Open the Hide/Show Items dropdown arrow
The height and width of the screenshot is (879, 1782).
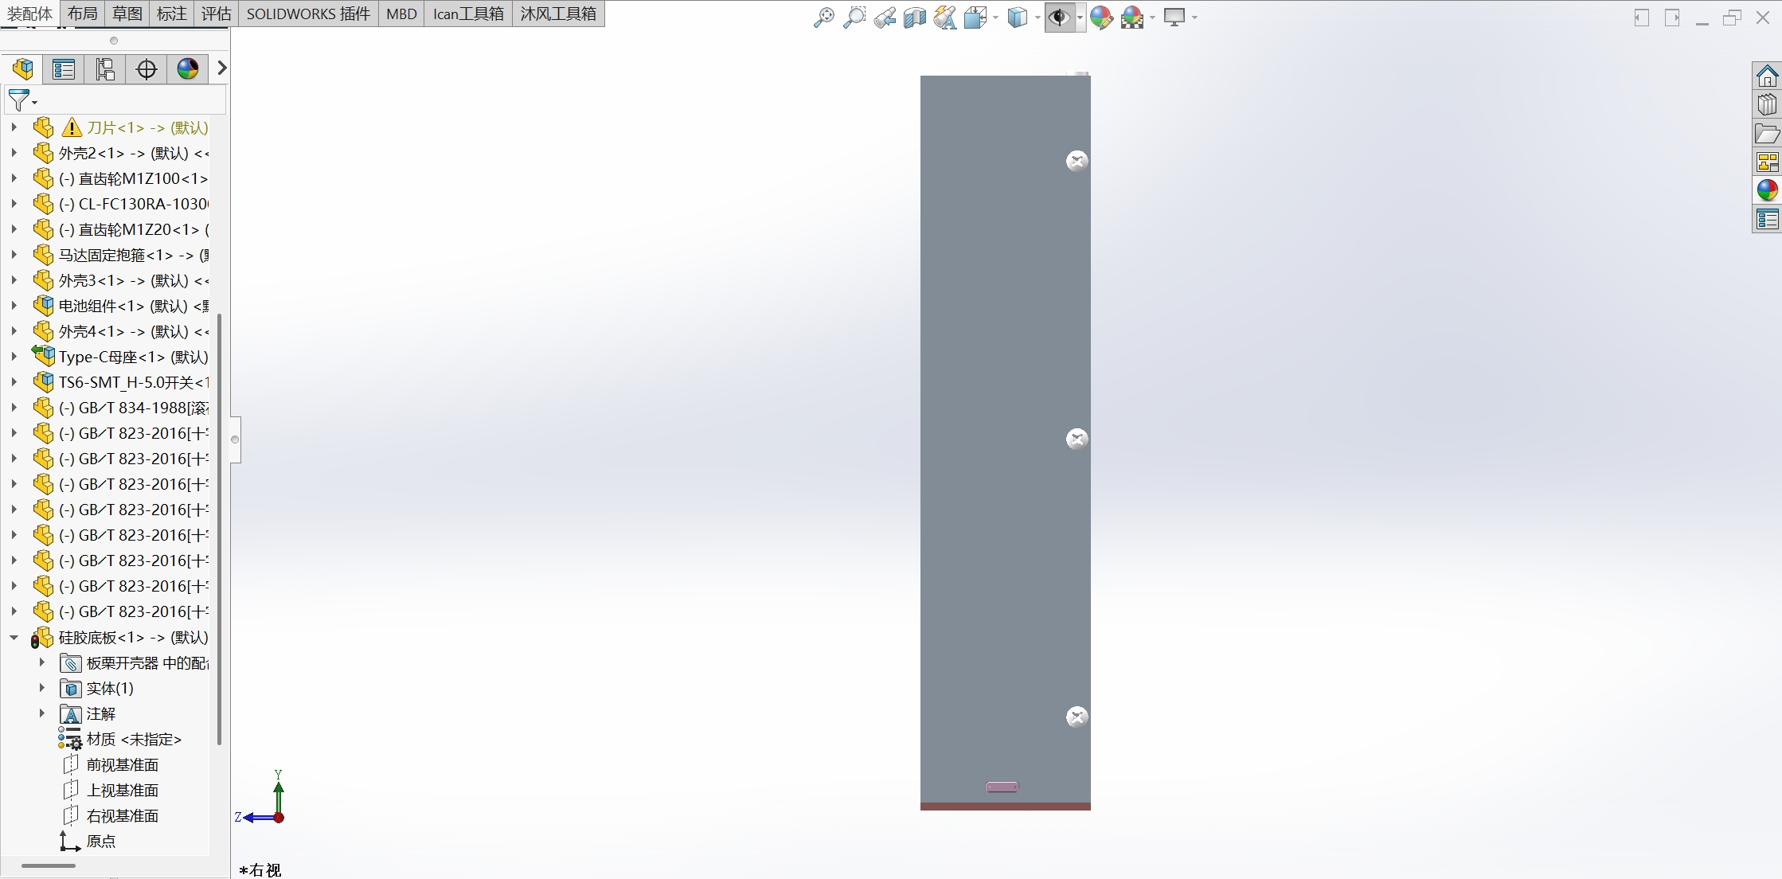point(1080,18)
